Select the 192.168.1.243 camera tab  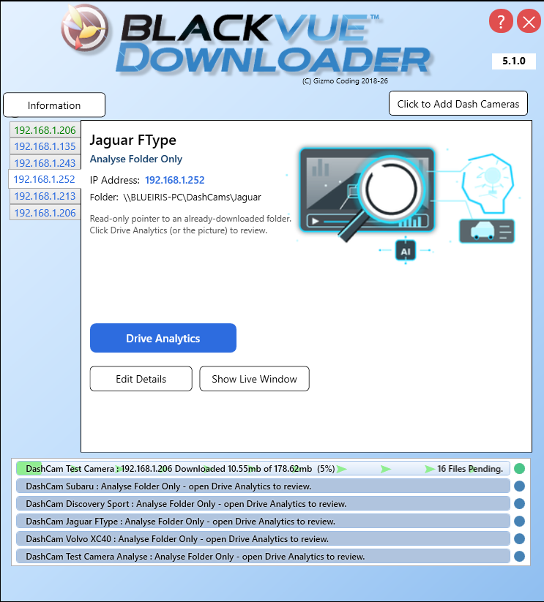[x=45, y=163]
